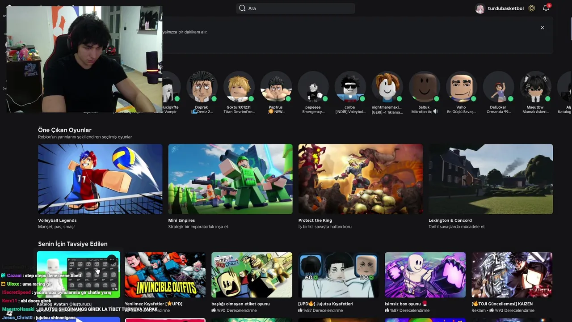Open the untitled tag game thumbnail

[x=252, y=275]
